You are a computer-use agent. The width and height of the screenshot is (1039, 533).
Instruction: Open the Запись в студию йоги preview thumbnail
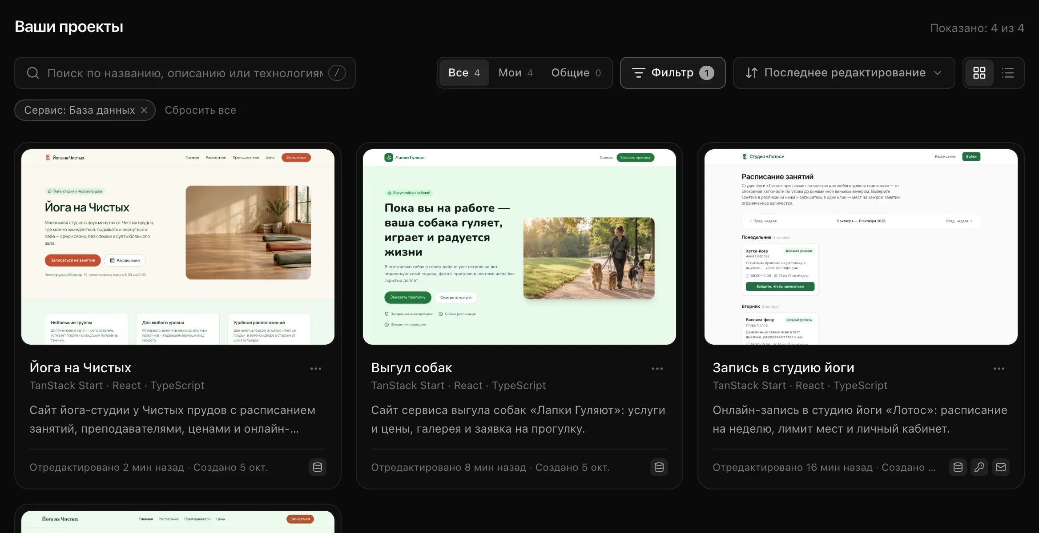861,247
